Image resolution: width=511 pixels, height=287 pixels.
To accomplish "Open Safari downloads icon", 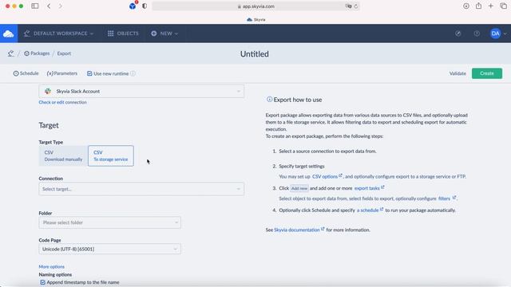I will [x=466, y=6].
